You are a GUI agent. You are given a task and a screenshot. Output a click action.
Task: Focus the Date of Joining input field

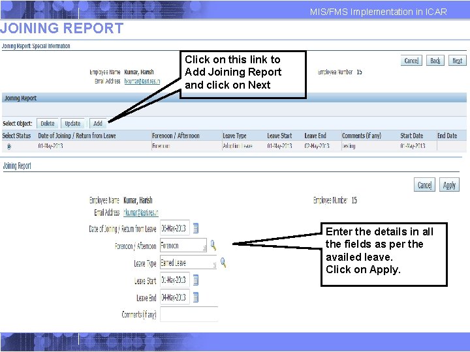(x=175, y=228)
